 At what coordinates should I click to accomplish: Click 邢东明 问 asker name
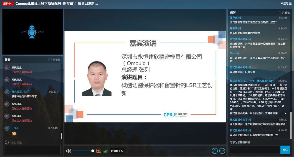235,28
